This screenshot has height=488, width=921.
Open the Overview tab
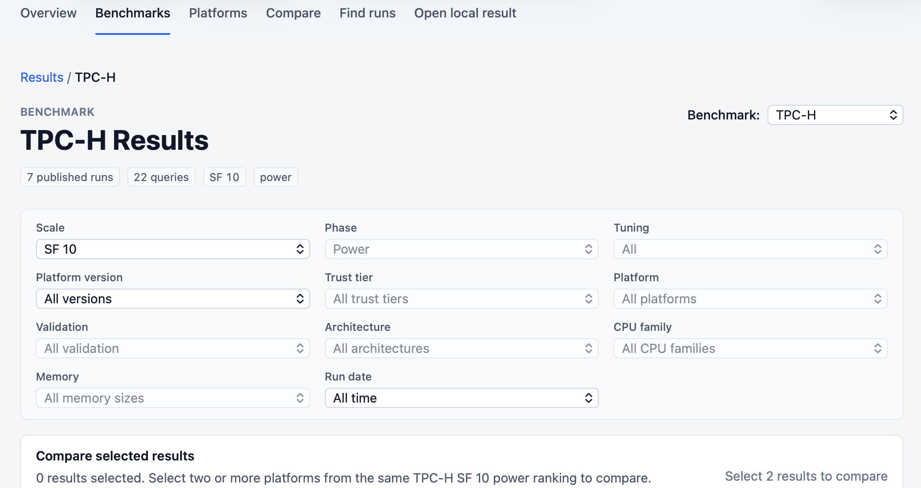click(x=48, y=13)
